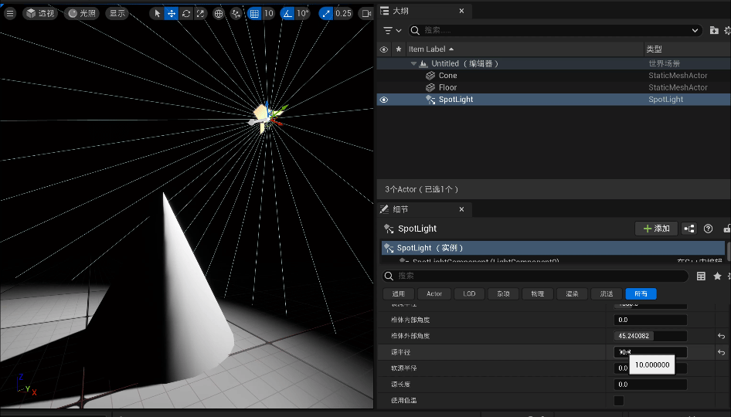The image size is (731, 417).
Task: Toggle rotation angle snapping
Action: [x=287, y=13]
